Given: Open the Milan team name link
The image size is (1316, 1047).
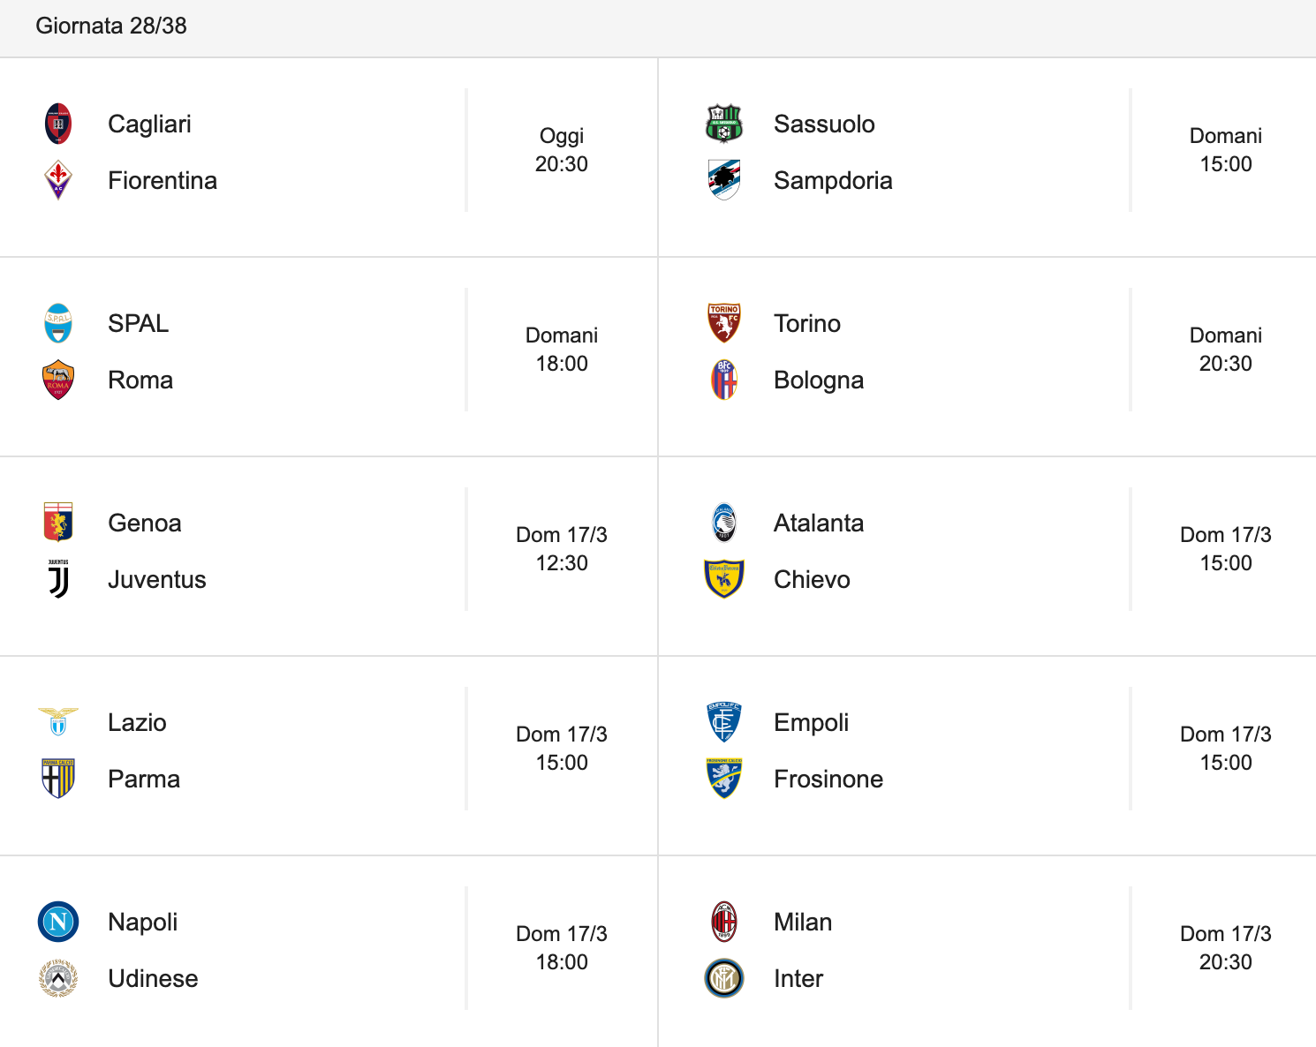Looking at the screenshot, I should [803, 922].
